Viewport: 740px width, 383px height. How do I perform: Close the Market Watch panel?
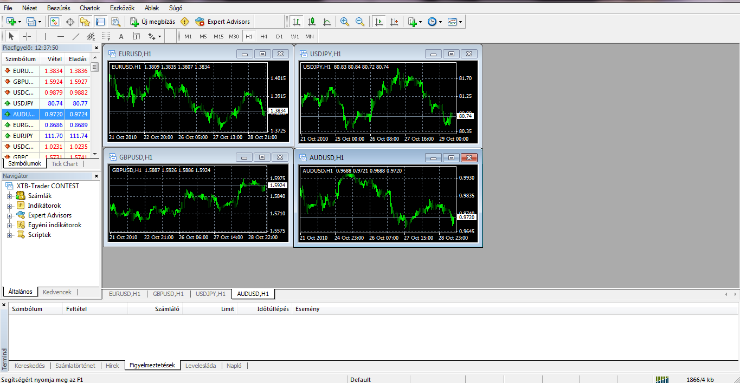(96, 48)
